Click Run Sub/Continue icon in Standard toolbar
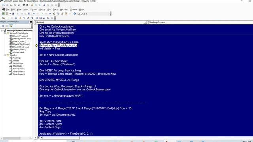The height and width of the screenshot is (142, 253). coord(42,14)
